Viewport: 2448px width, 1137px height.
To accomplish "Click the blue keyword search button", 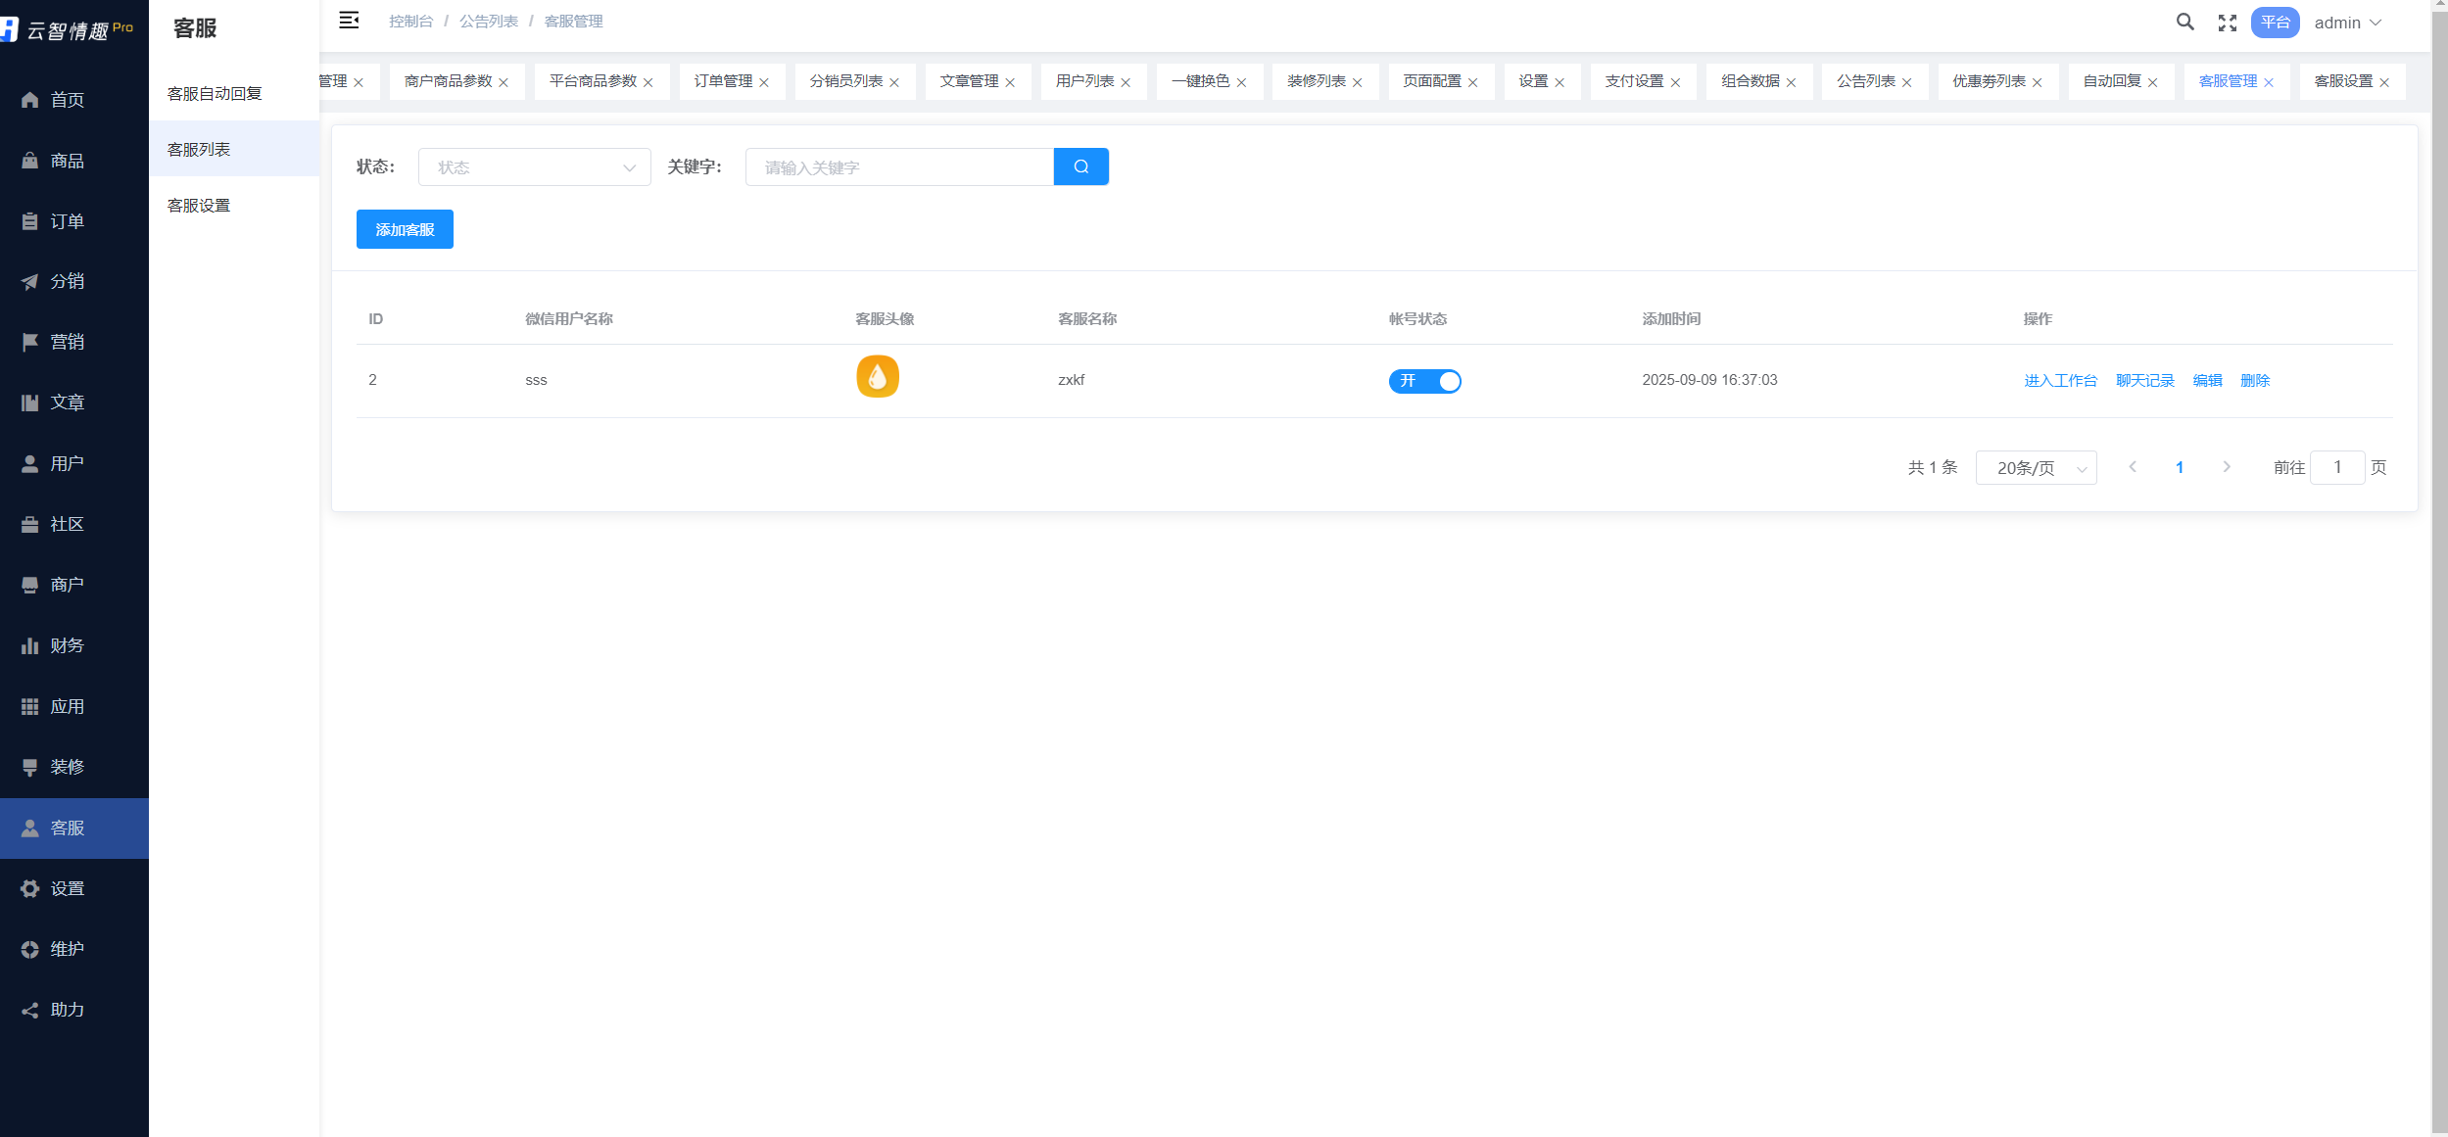I will tap(1080, 166).
